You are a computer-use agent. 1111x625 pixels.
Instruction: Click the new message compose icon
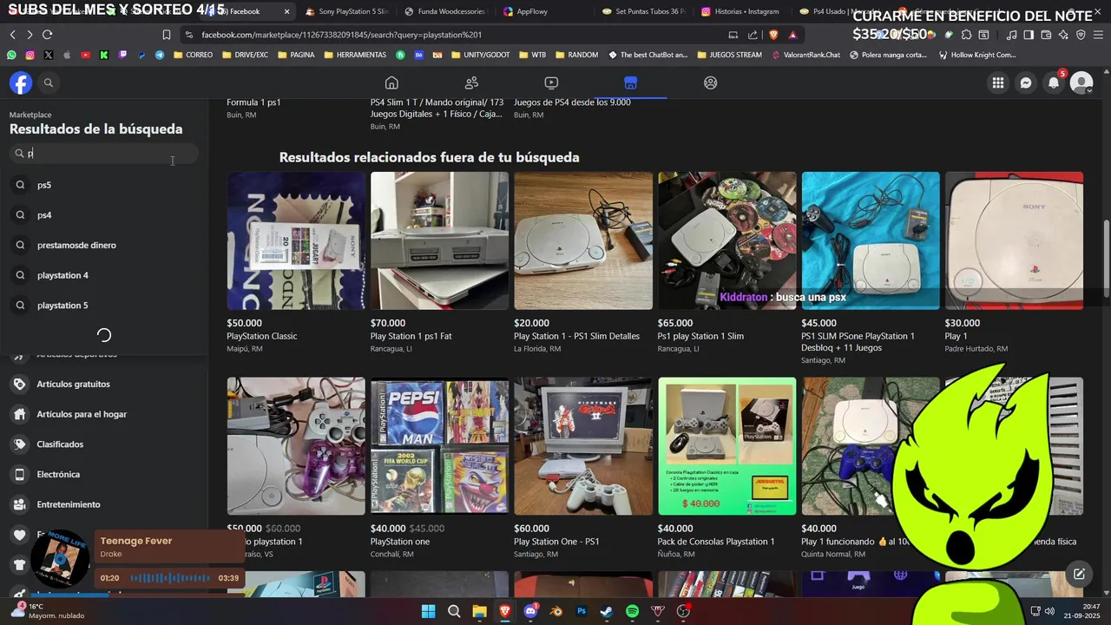1079,574
